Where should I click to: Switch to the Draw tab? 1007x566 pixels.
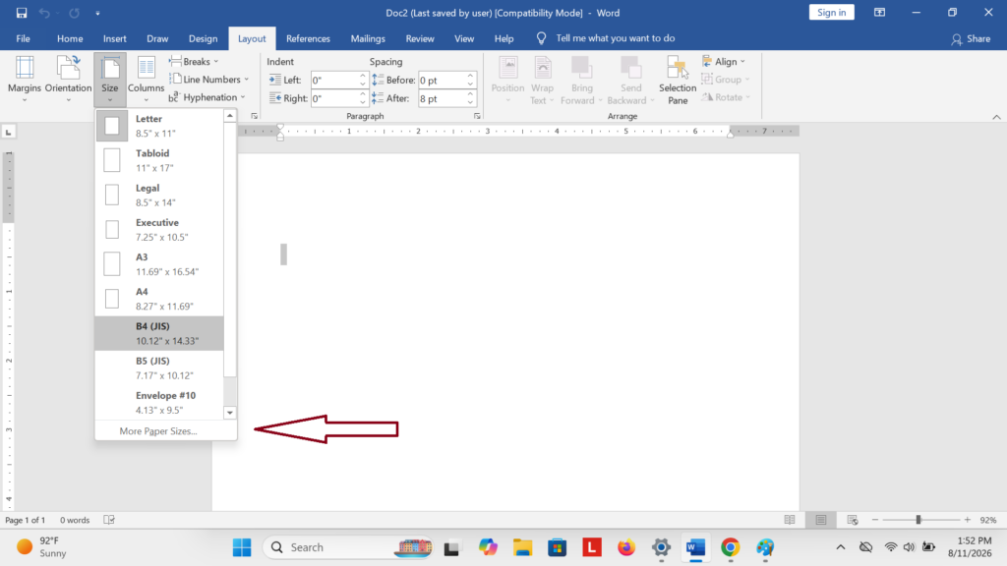click(x=157, y=38)
